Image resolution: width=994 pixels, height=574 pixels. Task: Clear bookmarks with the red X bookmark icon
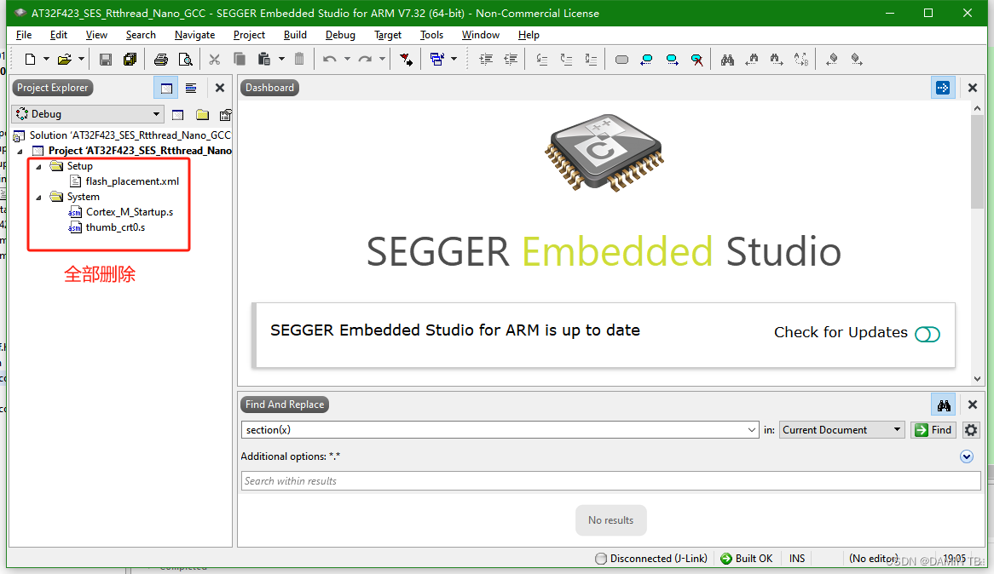pyautogui.click(x=696, y=60)
